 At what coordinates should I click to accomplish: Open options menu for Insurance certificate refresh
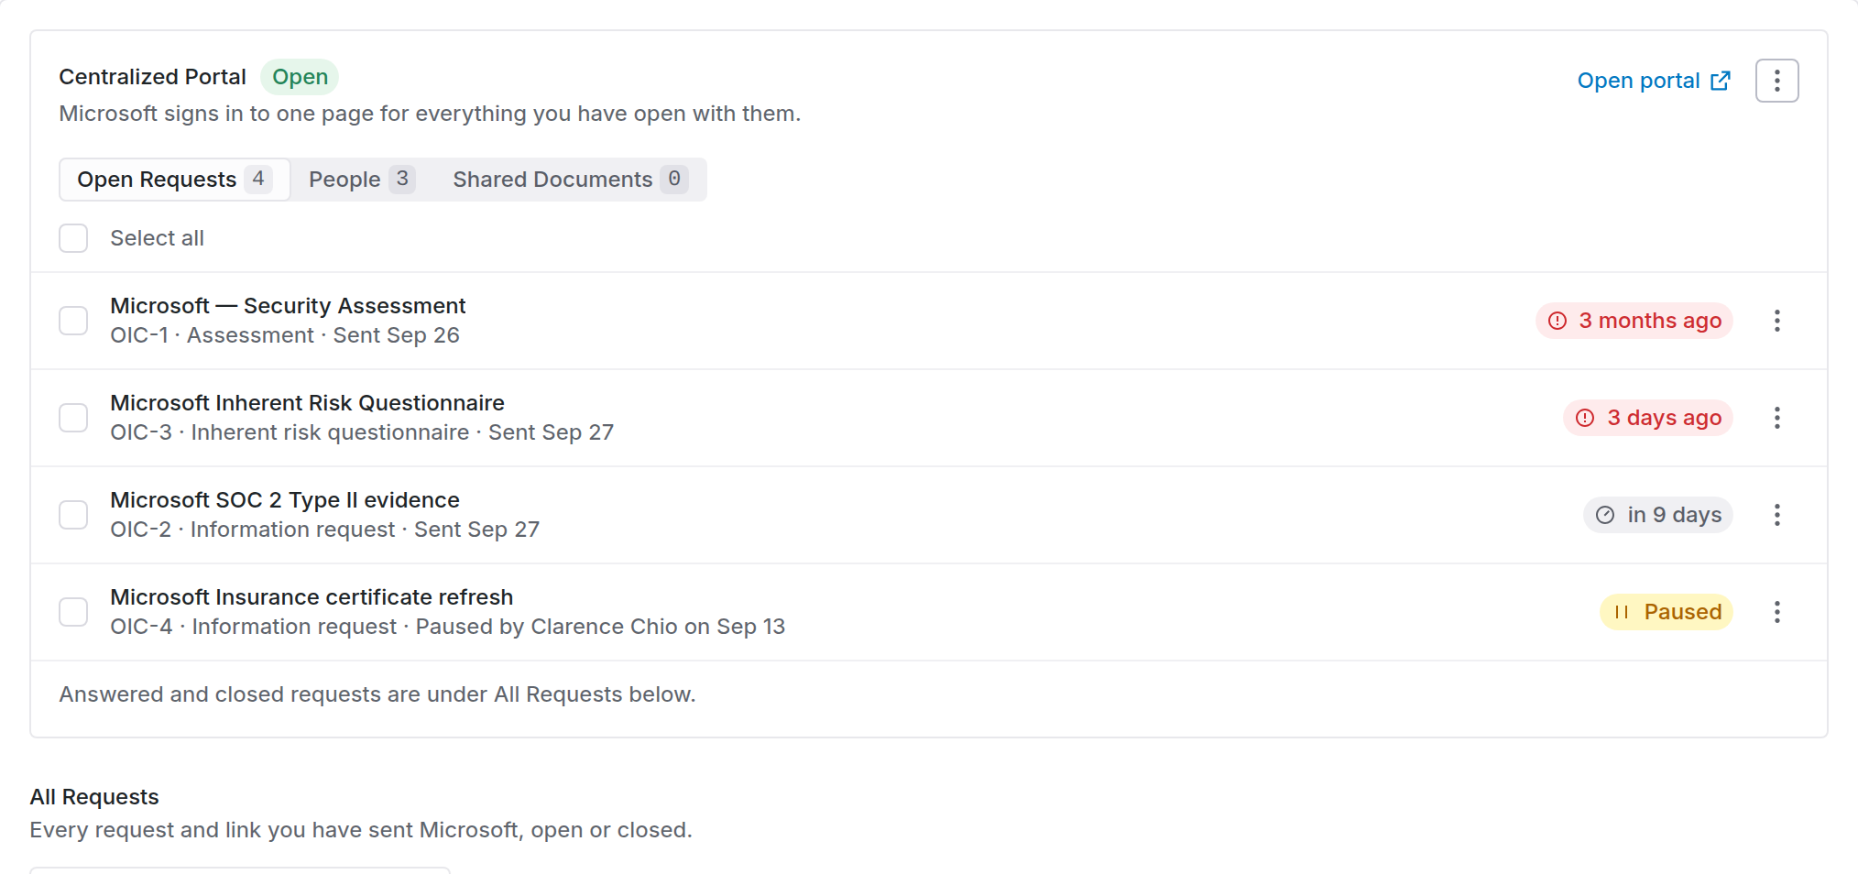(1776, 612)
